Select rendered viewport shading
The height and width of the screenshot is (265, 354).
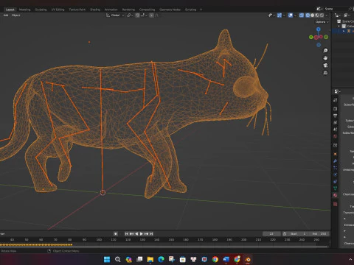click(x=322, y=15)
